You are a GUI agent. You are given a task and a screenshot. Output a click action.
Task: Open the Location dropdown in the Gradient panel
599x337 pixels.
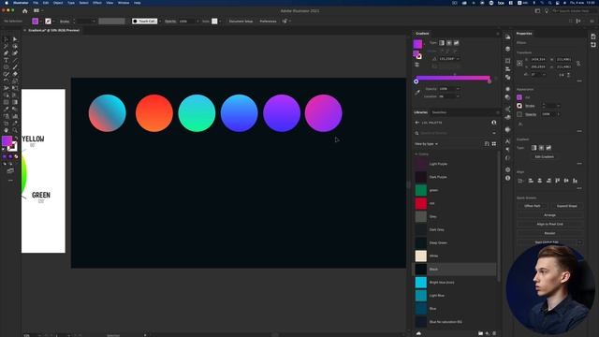click(x=458, y=96)
